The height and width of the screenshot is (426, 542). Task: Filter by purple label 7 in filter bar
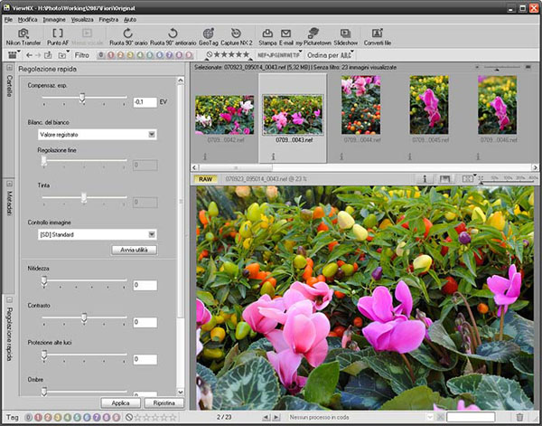point(170,55)
